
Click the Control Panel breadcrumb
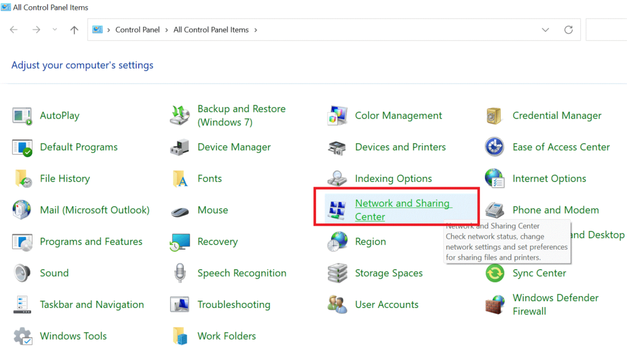coord(137,29)
